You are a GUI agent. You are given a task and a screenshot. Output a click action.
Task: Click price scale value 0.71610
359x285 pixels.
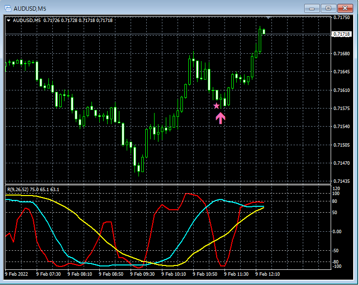pos(341,90)
